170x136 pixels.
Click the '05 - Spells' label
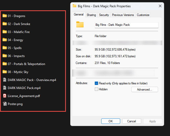[x=15, y=48]
